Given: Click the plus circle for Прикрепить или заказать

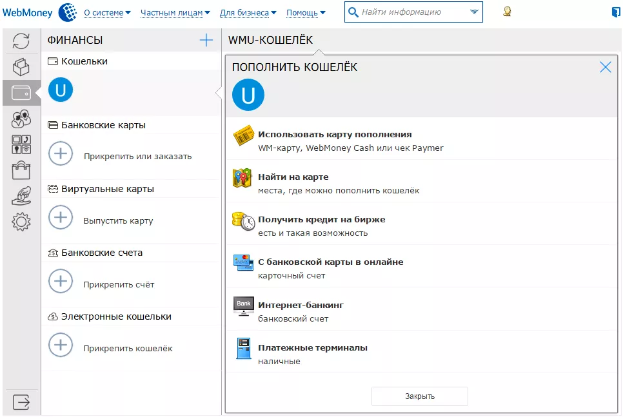Looking at the screenshot, I should (x=61, y=153).
